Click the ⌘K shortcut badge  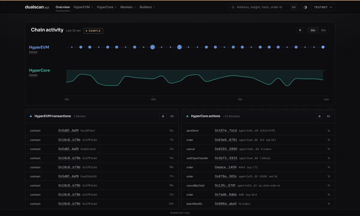(x=294, y=7)
